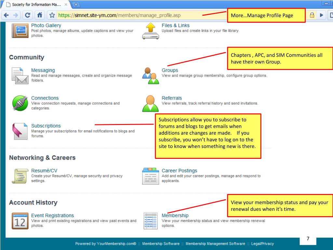Open a new tab with the plus button

coord(76,4)
